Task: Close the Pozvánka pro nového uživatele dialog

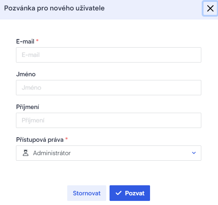Action: [x=210, y=8]
